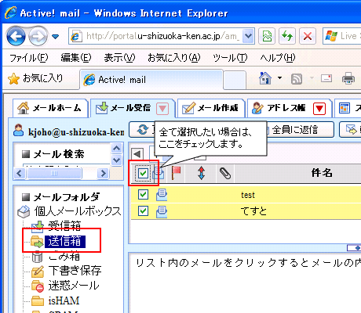Click the Home house icon in command bar
This screenshot has width=361, height=313.
[x=265, y=78]
